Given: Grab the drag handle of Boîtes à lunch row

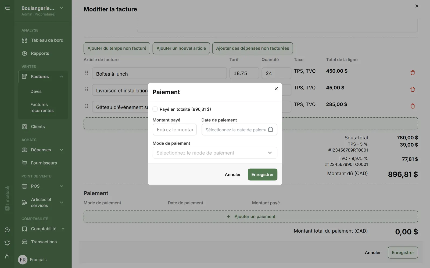Looking at the screenshot, I should 87,73.
